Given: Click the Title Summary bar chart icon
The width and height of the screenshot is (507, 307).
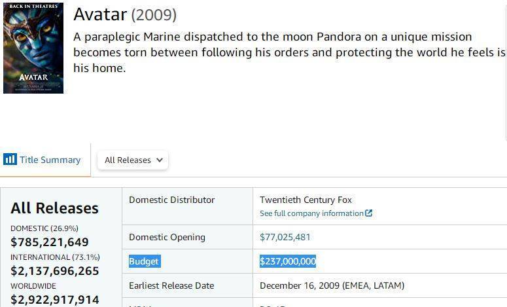Looking at the screenshot, I should pos(10,160).
